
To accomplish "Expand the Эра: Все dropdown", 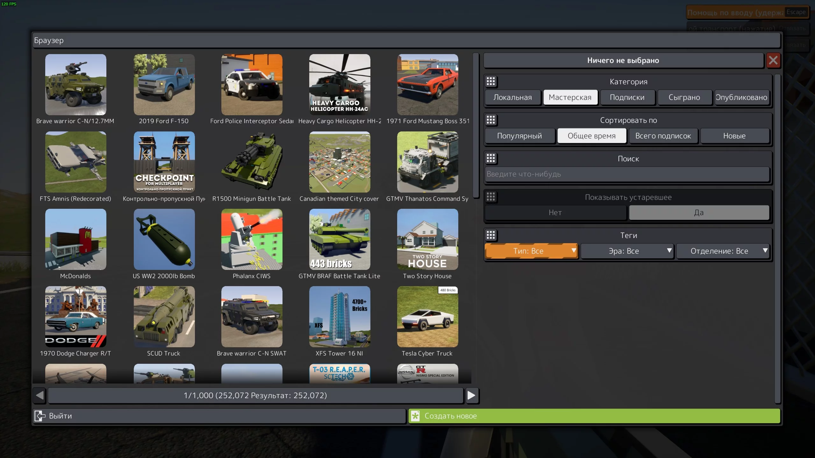I will (x=627, y=251).
